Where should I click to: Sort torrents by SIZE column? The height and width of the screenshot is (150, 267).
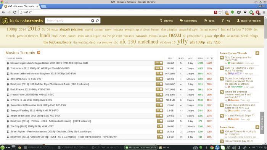(x=170, y=58)
